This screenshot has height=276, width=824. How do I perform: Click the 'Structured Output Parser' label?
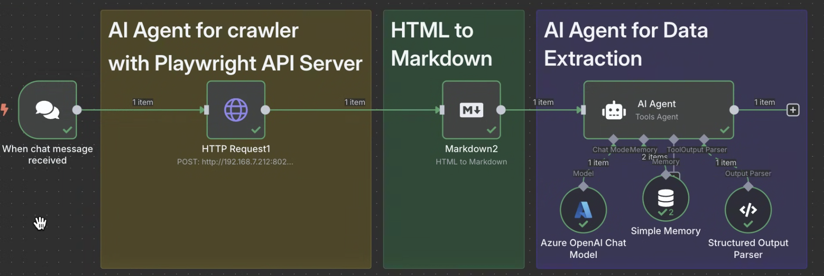coord(748,249)
